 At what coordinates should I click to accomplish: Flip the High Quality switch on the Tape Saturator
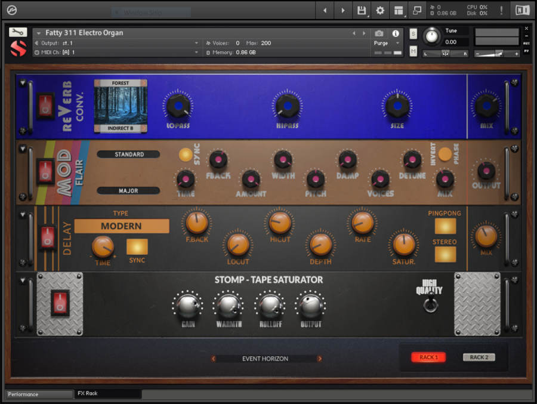click(x=431, y=303)
